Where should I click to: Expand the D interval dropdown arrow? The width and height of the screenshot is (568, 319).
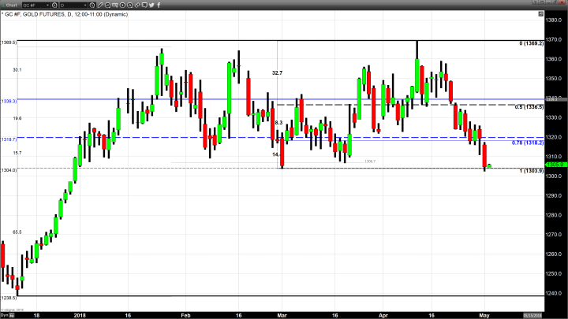point(85,6)
